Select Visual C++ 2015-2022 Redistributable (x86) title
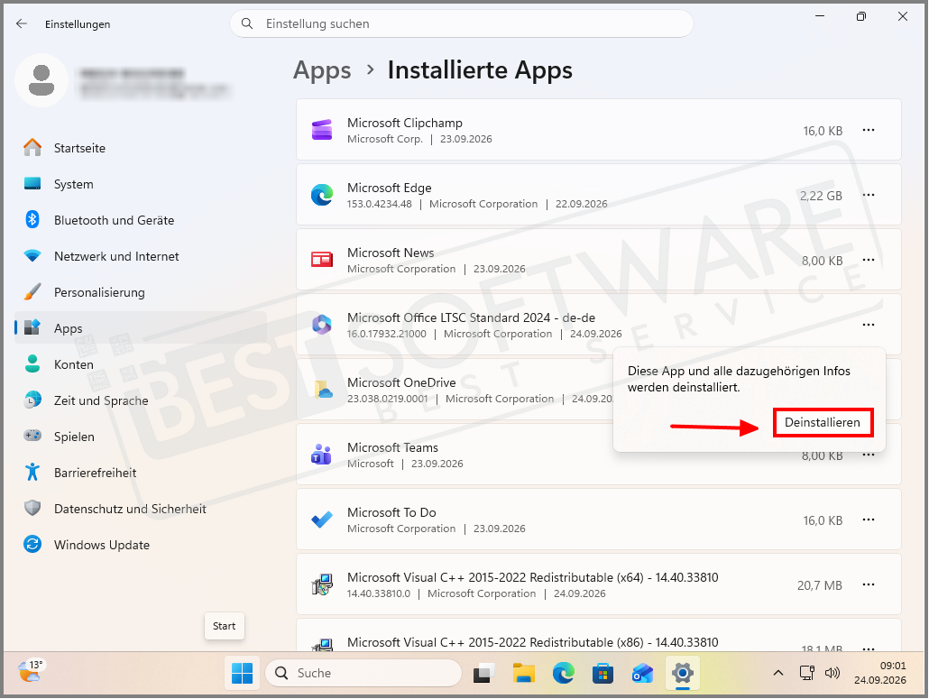This screenshot has height=699, width=929. 533,642
